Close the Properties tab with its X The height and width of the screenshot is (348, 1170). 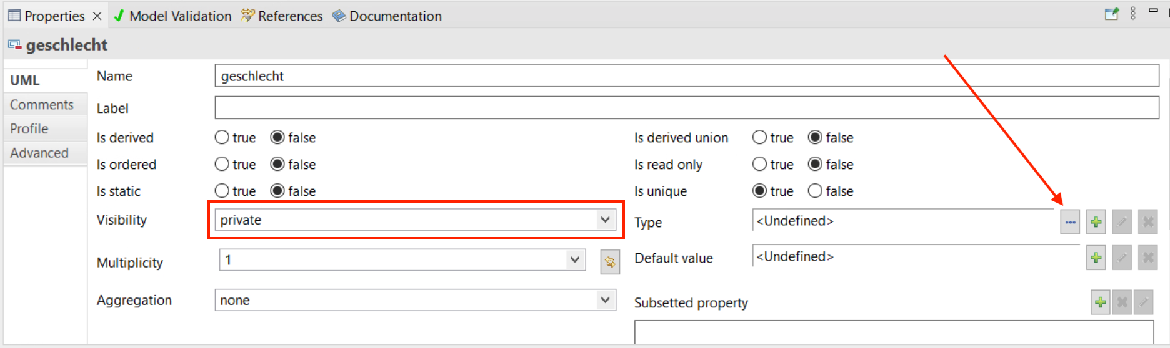click(97, 16)
